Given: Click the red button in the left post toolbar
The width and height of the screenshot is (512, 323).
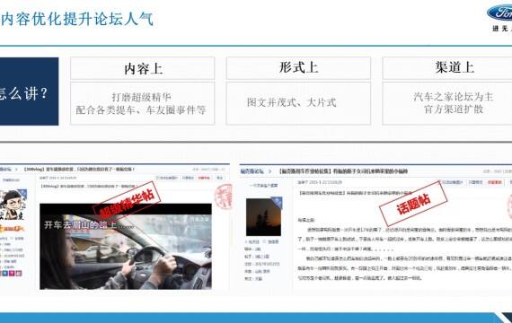Looking at the screenshot, I should 204,179.
